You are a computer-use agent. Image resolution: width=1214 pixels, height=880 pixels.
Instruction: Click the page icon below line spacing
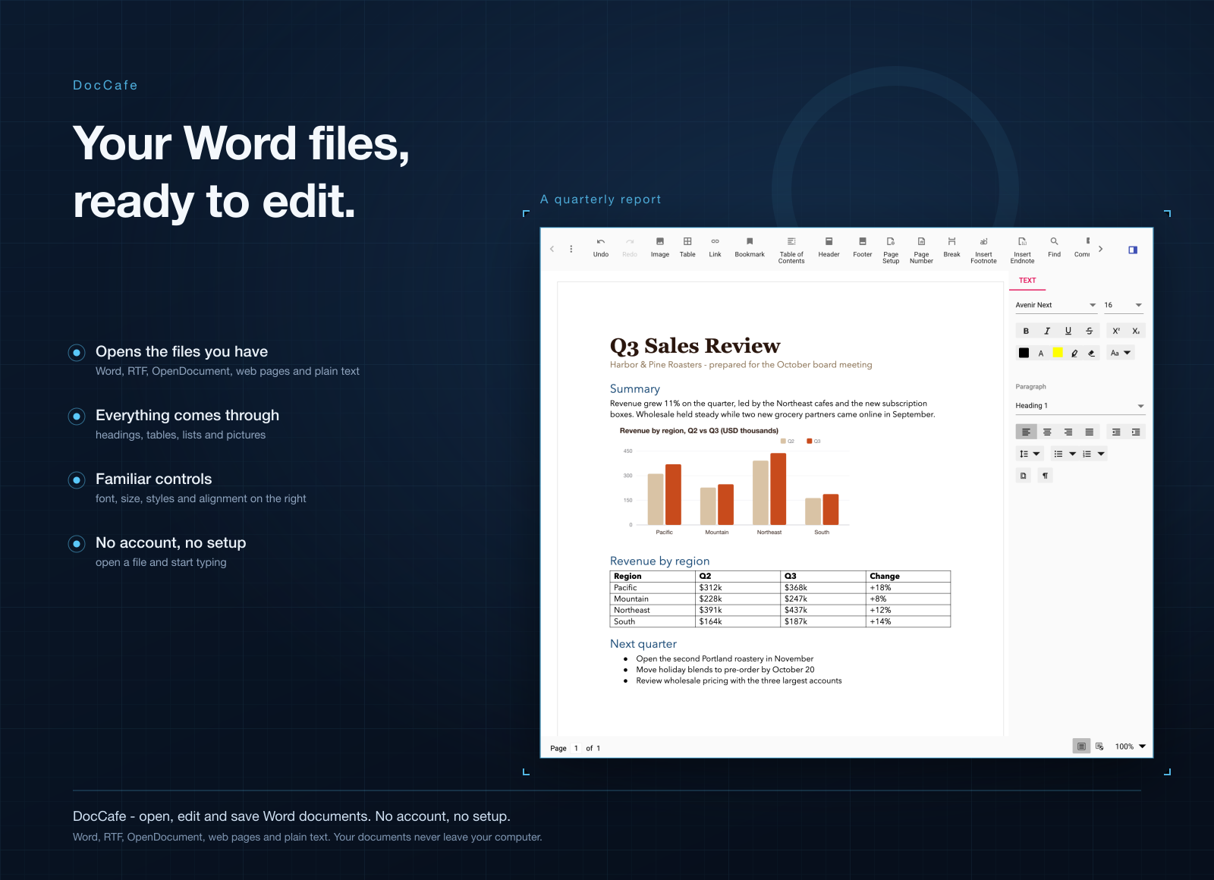[1024, 476]
